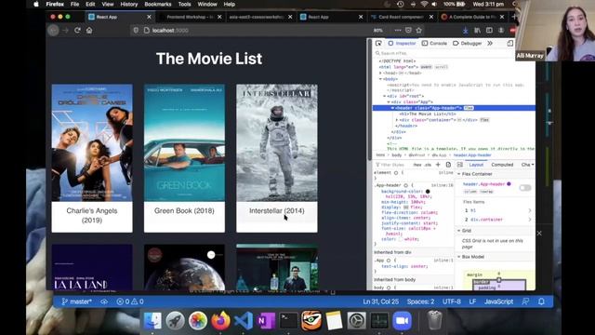Focus the Search HTML field
595x335 pixels.
click(x=444, y=53)
